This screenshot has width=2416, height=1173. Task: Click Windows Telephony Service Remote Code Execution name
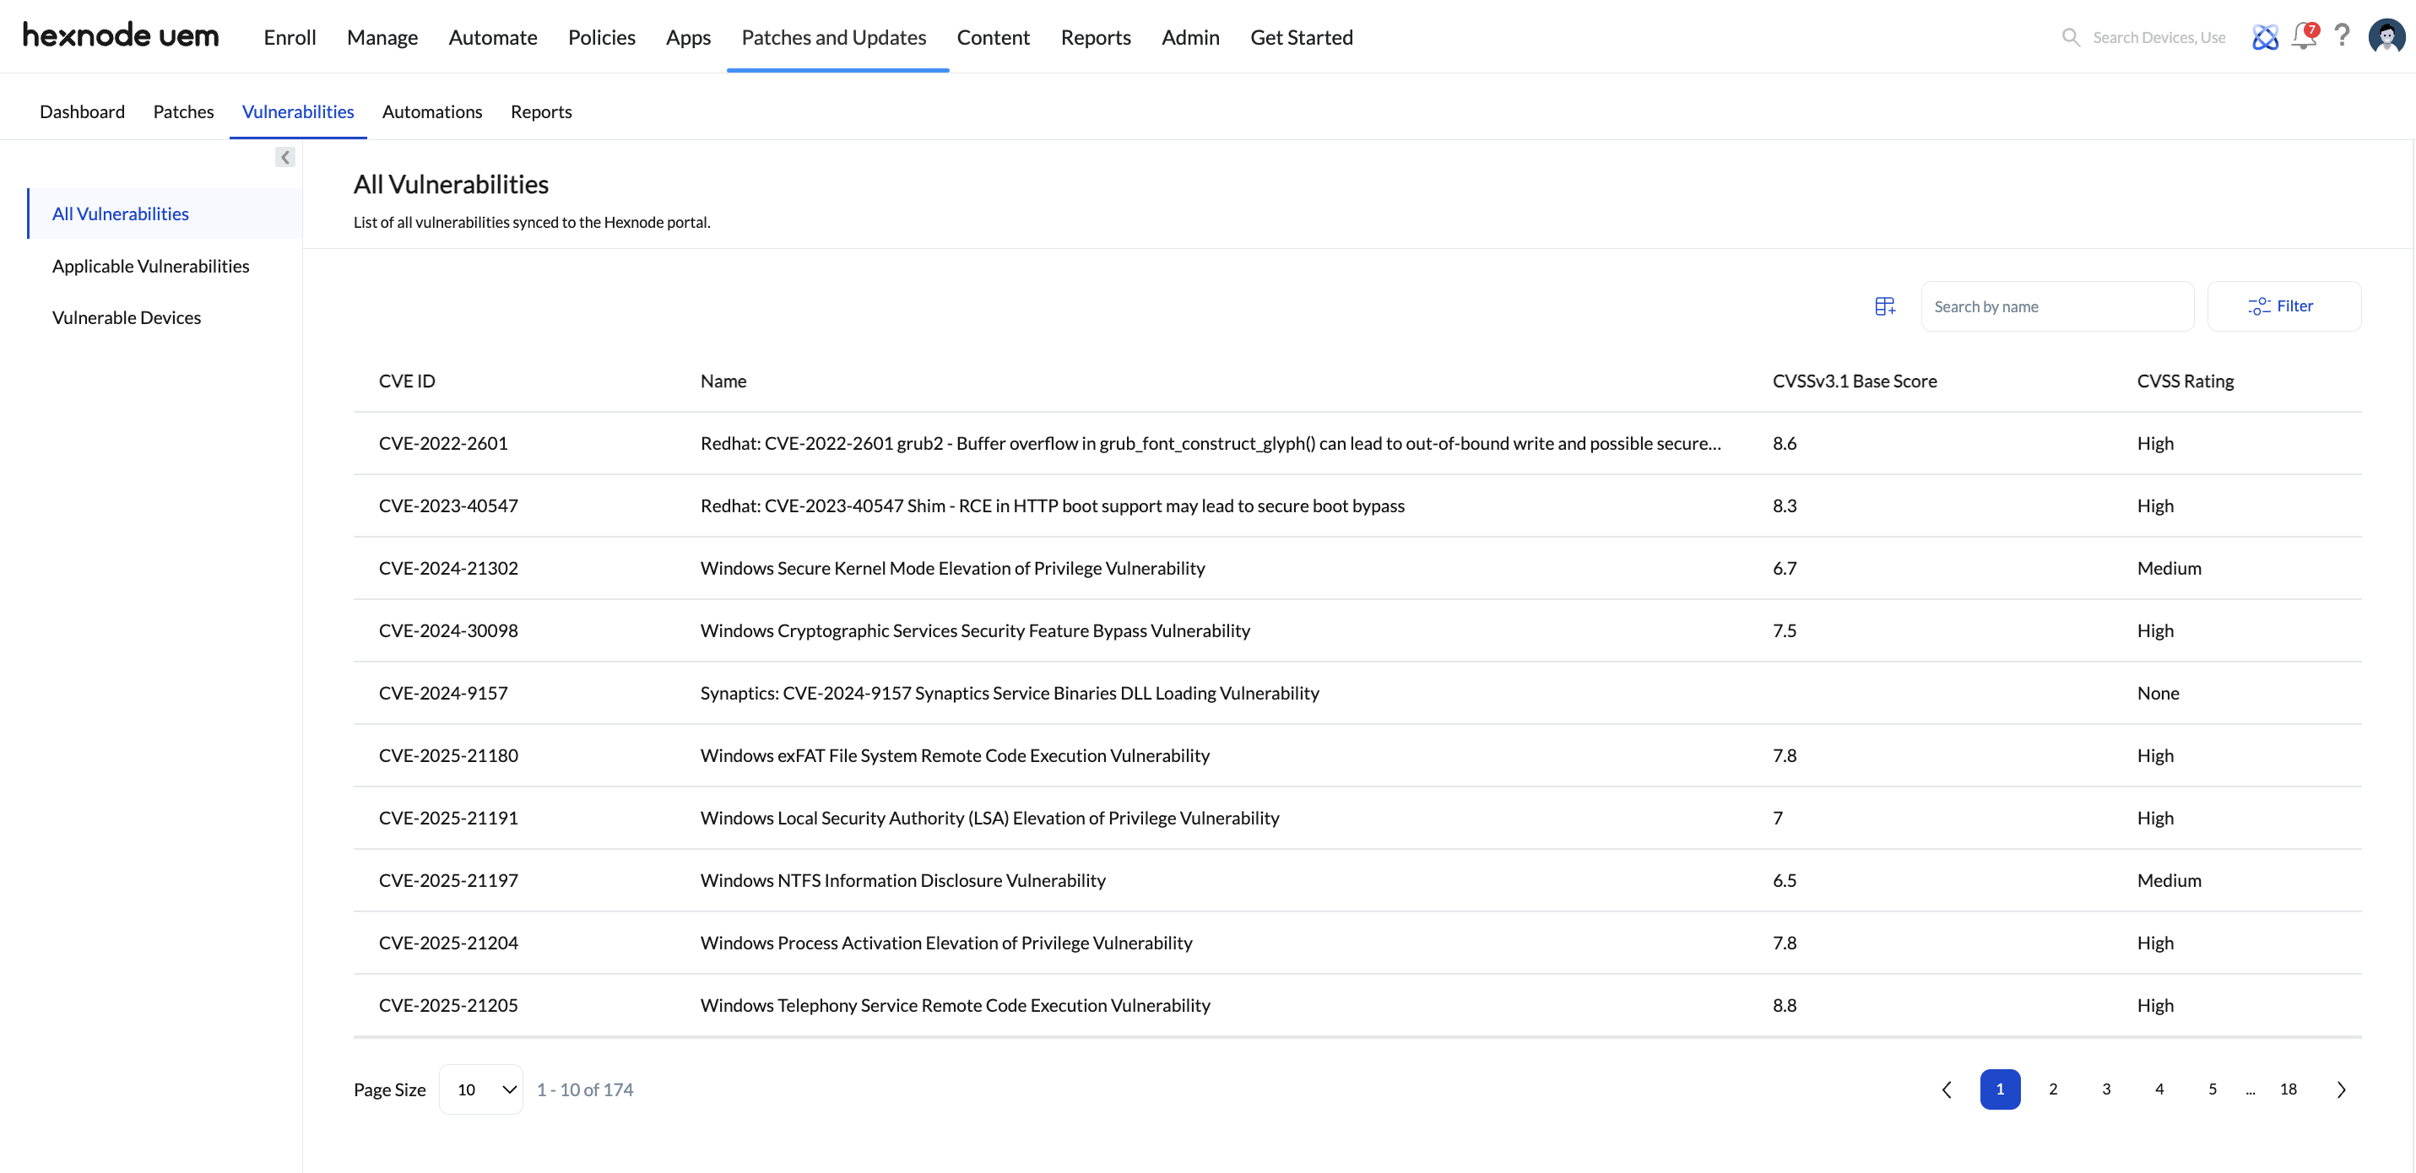coord(956,1005)
